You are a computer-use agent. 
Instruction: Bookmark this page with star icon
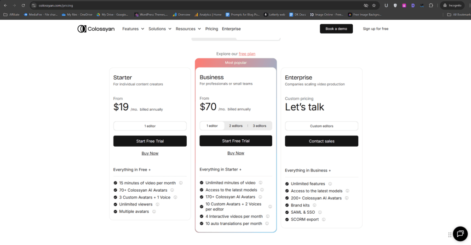373,6
